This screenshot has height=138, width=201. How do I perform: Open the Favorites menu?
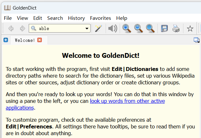pyautogui.click(x=100, y=18)
